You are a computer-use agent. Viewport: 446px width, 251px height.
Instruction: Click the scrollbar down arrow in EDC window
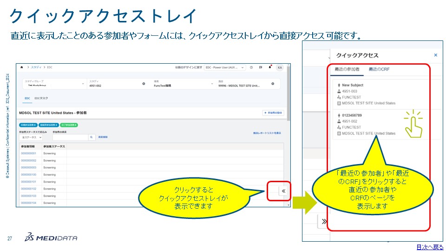pyautogui.click(x=289, y=205)
